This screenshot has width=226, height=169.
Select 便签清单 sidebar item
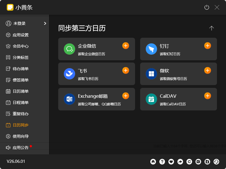(25, 80)
